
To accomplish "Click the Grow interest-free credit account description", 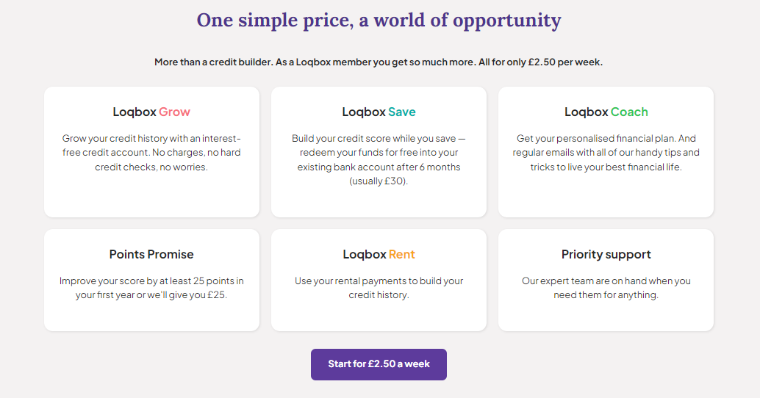I will click(x=151, y=153).
